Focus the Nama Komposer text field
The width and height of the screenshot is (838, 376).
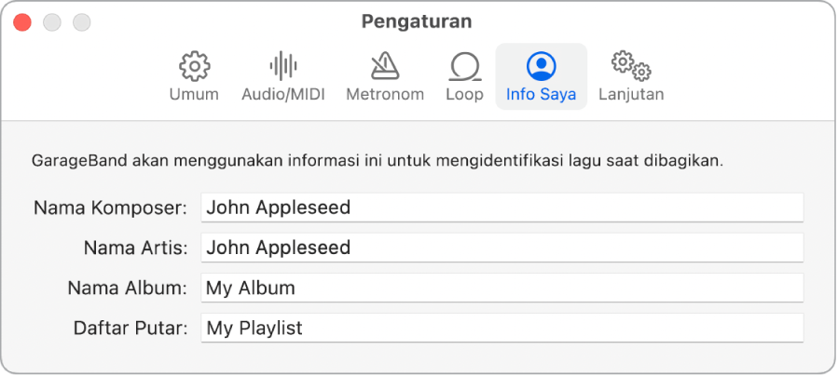502,208
